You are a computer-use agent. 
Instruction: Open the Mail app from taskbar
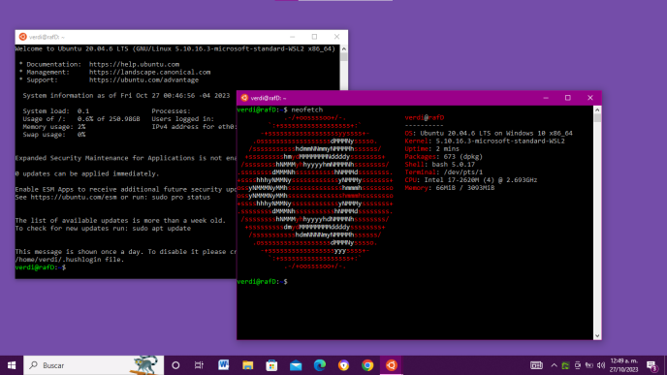pyautogui.click(x=296, y=365)
